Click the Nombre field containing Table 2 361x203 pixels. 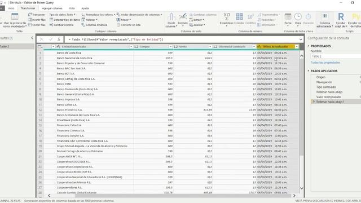(x=336, y=56)
